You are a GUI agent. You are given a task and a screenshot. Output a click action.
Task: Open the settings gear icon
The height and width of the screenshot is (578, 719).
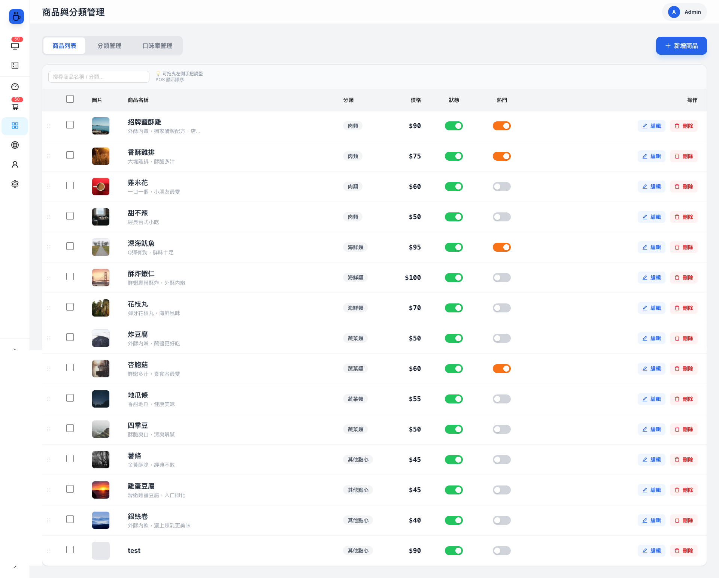tap(15, 184)
